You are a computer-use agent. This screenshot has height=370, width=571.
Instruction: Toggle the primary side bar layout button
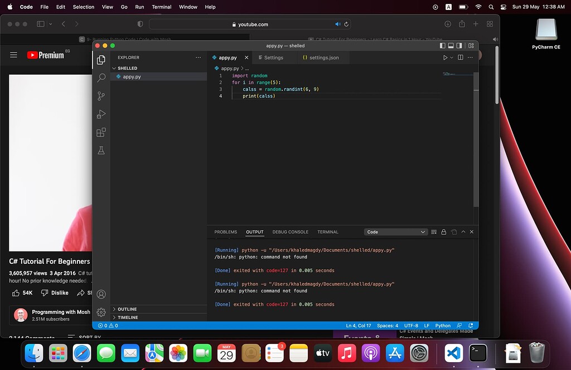coord(443,46)
